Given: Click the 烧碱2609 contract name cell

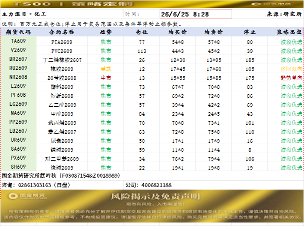Looking at the screenshot, I should coord(62,168).
